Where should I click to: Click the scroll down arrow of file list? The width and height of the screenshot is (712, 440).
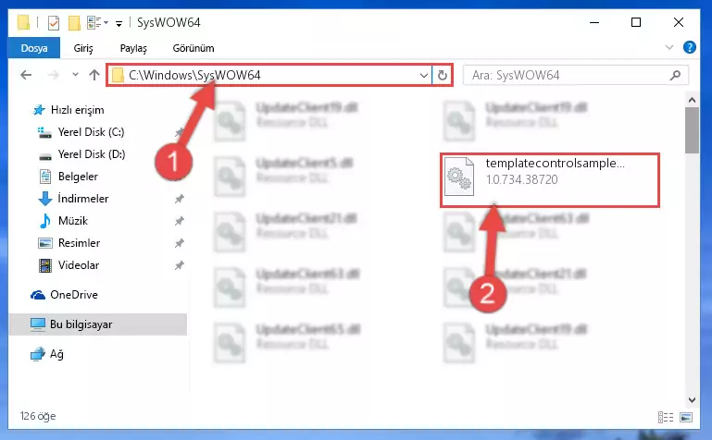click(692, 399)
